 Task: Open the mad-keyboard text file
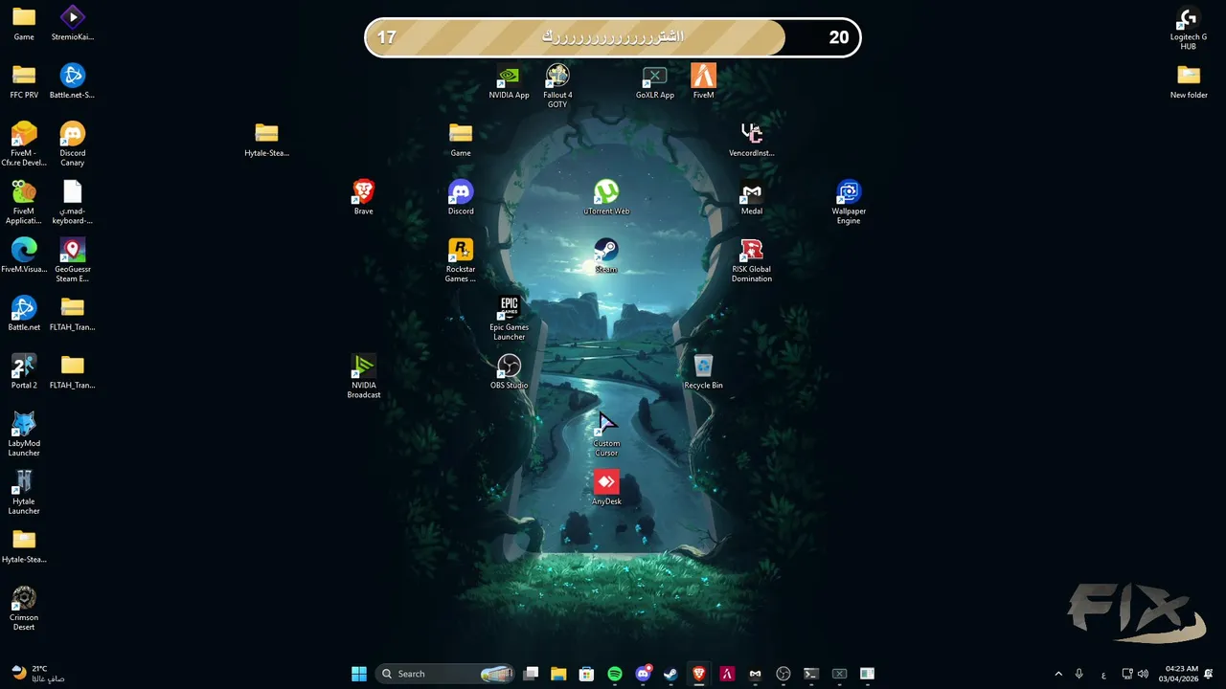tap(73, 202)
